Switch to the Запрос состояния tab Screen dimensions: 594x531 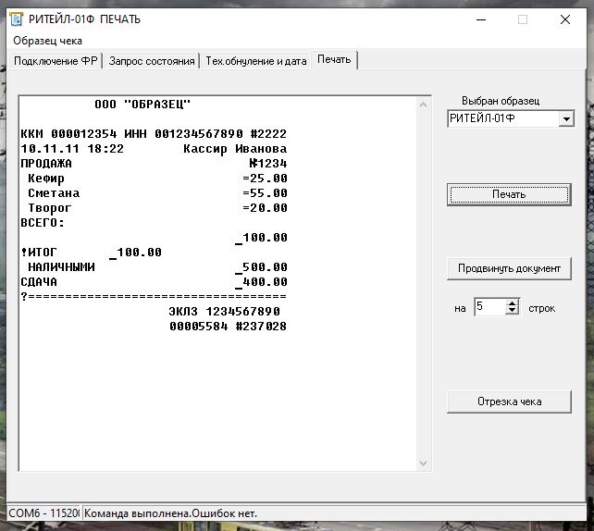click(x=152, y=61)
